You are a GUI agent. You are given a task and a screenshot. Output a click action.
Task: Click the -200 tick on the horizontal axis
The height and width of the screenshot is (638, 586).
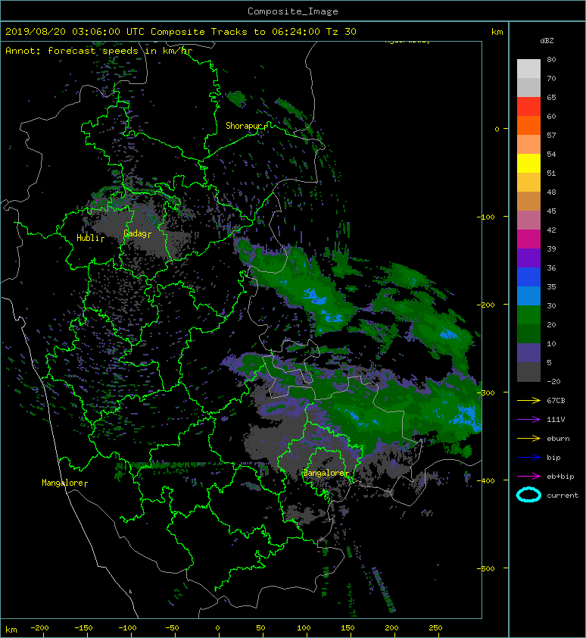tap(40, 628)
